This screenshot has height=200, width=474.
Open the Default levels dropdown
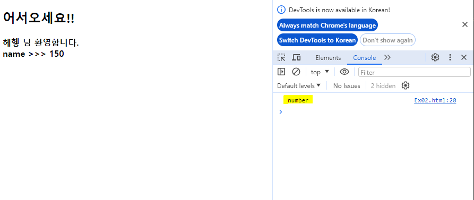point(299,86)
